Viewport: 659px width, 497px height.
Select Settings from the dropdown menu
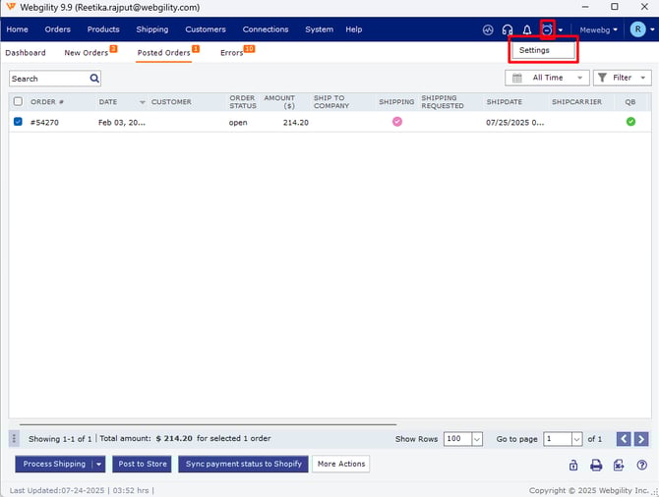[x=535, y=50]
